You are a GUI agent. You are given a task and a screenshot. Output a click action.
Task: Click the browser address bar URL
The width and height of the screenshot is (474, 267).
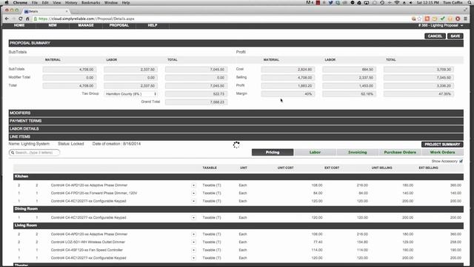click(87, 19)
